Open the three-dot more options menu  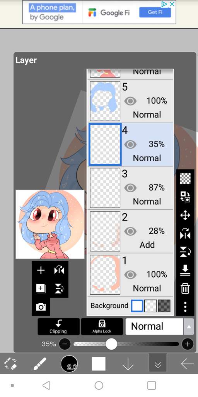pos(185,307)
